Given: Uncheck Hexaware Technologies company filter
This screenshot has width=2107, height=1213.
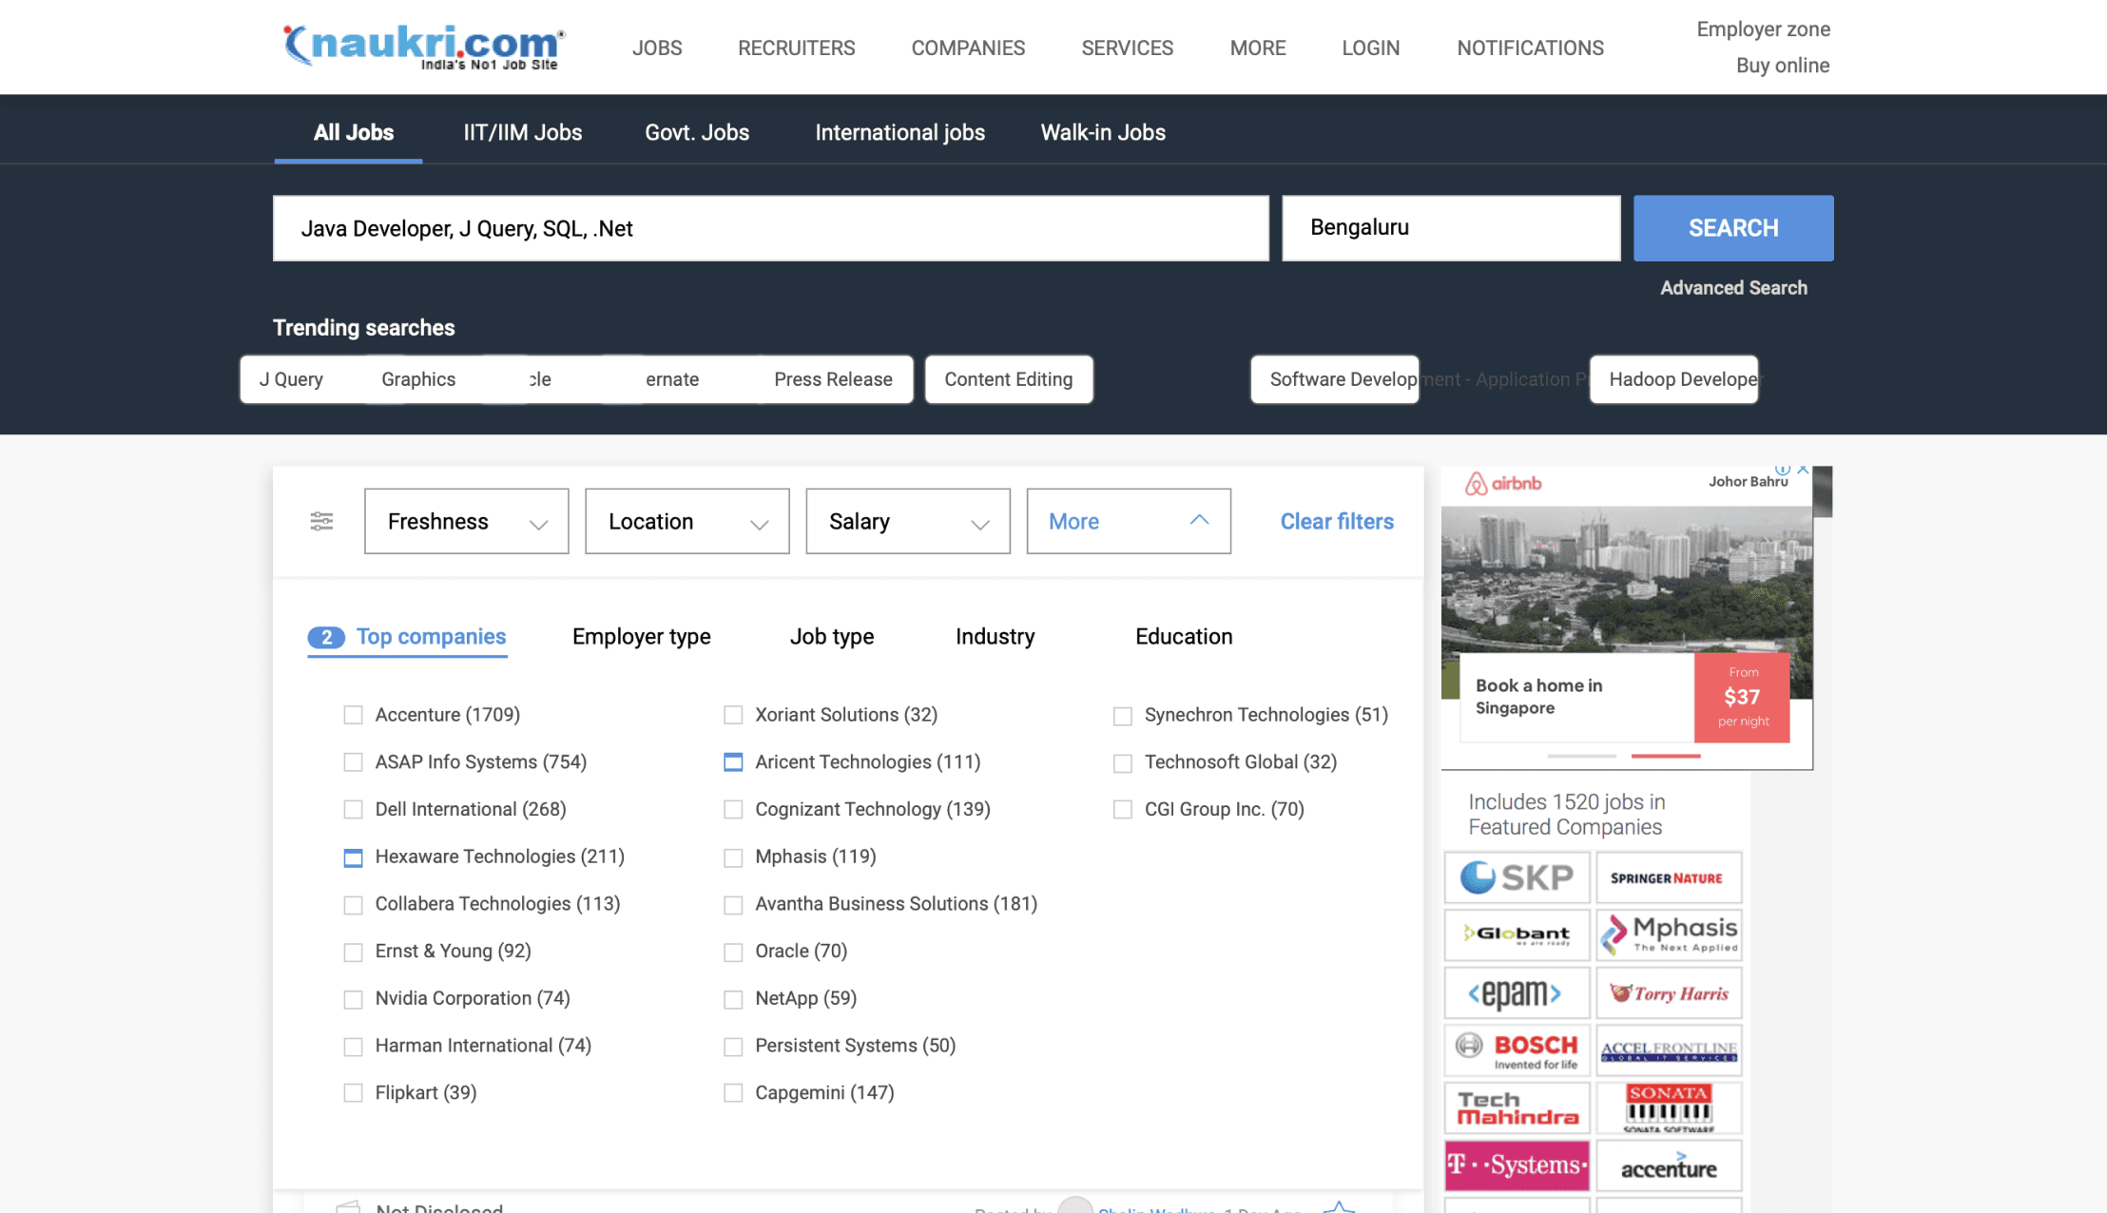Looking at the screenshot, I should (353, 857).
